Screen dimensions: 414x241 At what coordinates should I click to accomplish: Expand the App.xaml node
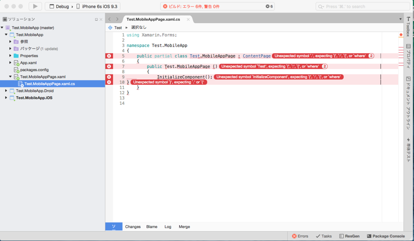coord(10,63)
